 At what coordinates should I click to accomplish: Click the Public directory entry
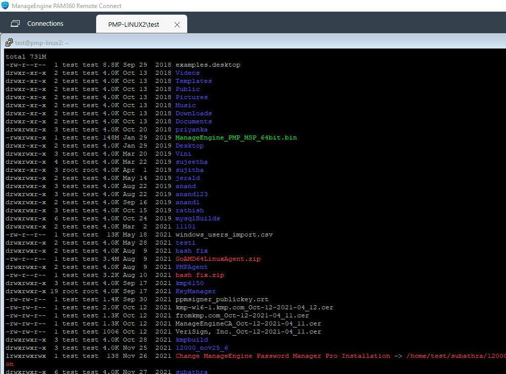pyautogui.click(x=188, y=89)
